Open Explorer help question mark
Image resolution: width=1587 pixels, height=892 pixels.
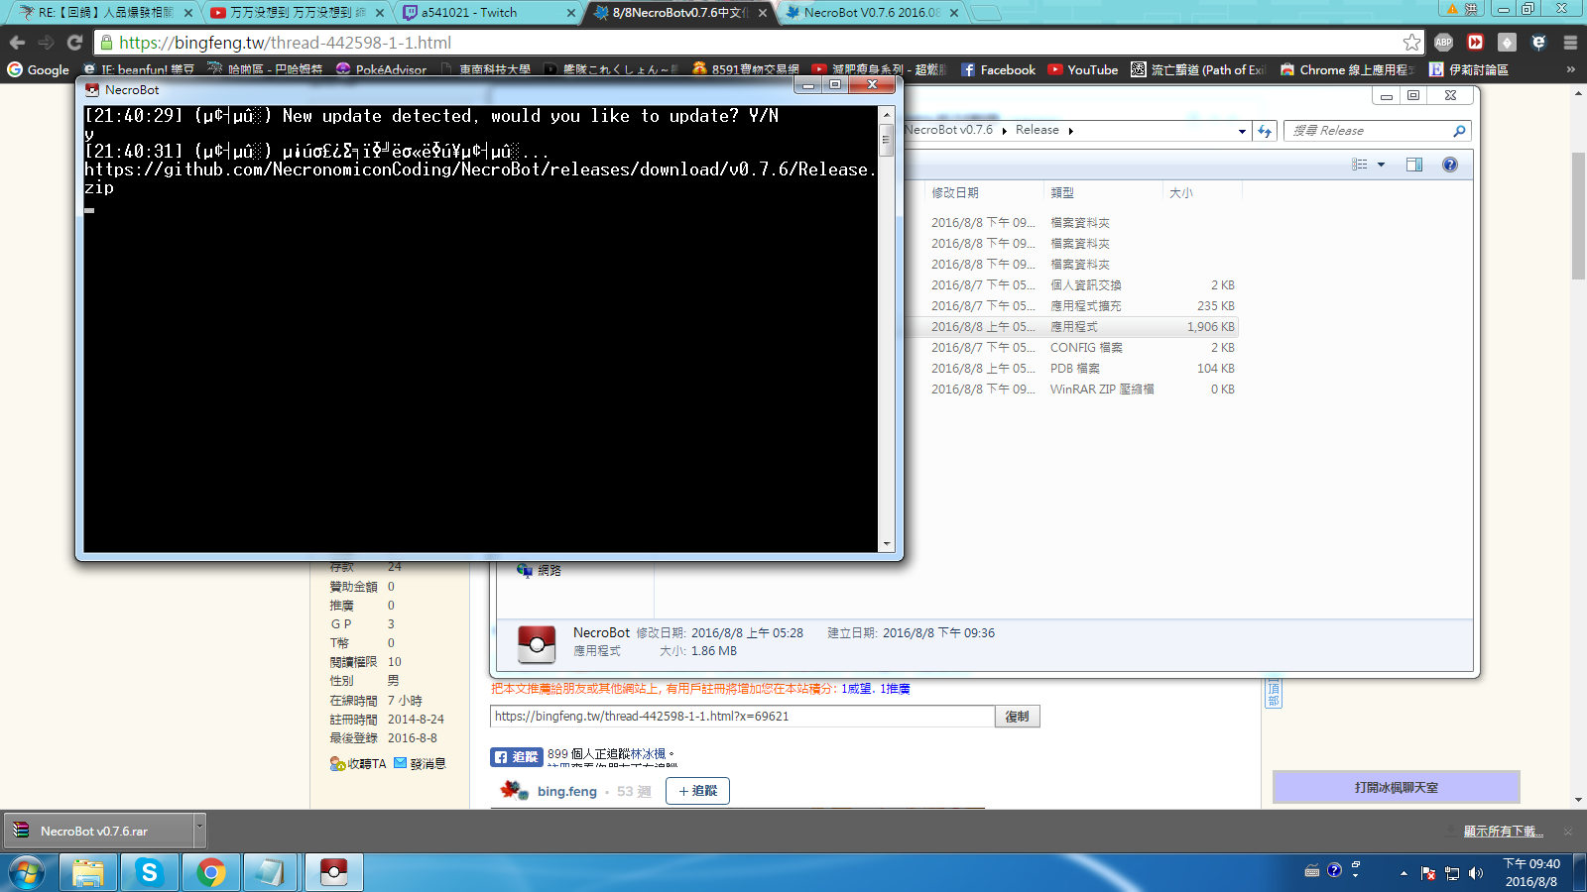(1450, 165)
